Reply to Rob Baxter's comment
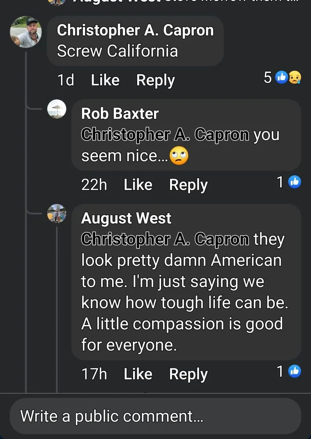311x439 pixels. pos(188,184)
